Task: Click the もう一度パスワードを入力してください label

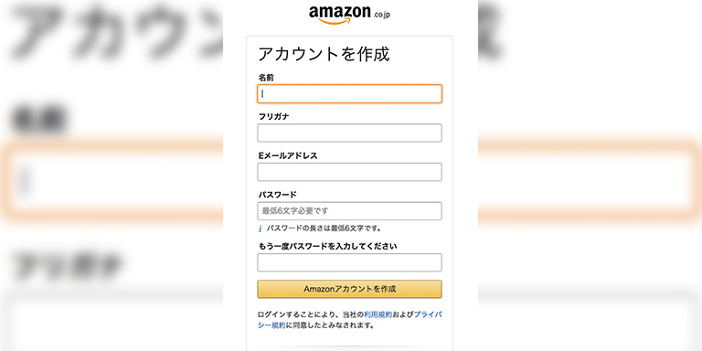Action: (327, 246)
